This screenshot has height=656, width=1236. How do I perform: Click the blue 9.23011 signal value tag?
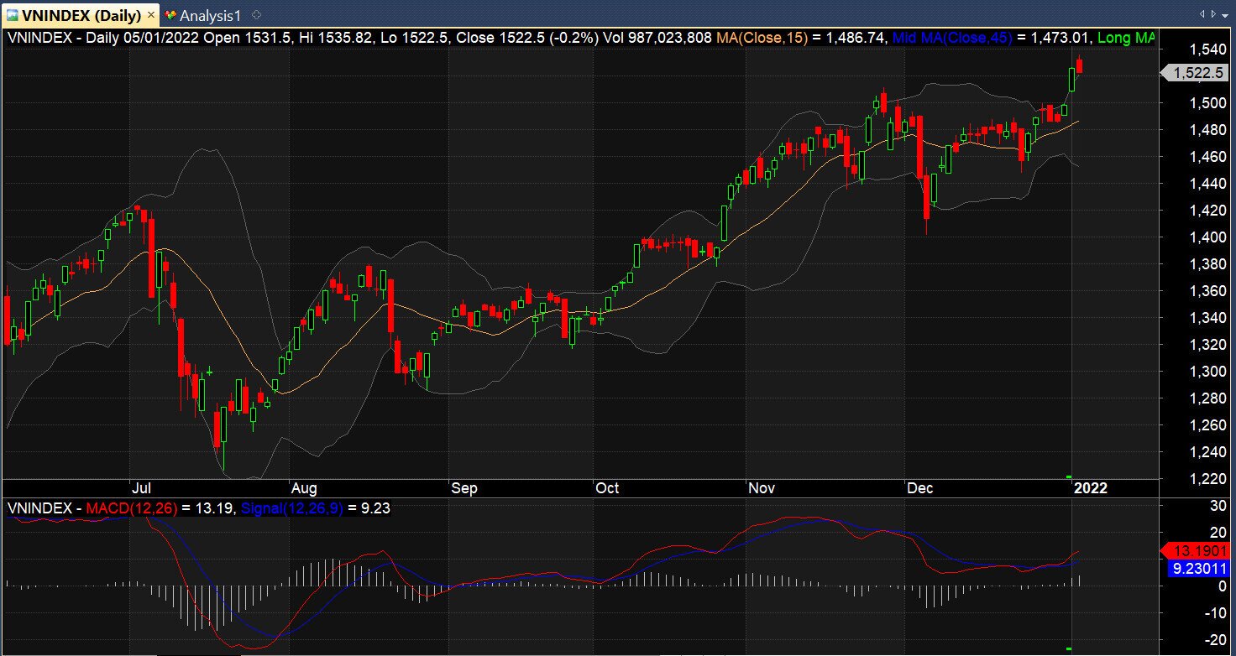coord(1201,568)
